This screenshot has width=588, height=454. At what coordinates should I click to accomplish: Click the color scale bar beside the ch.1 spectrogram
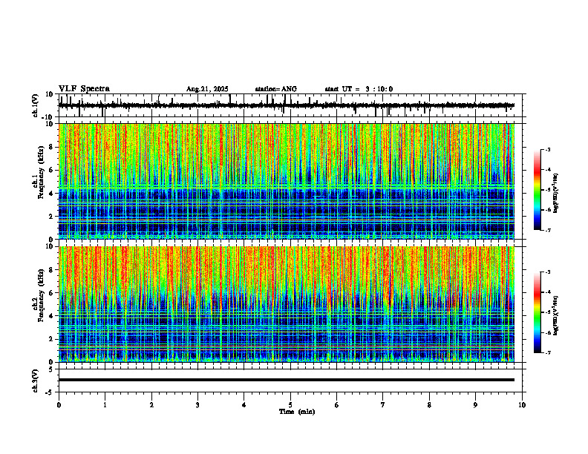(x=537, y=190)
